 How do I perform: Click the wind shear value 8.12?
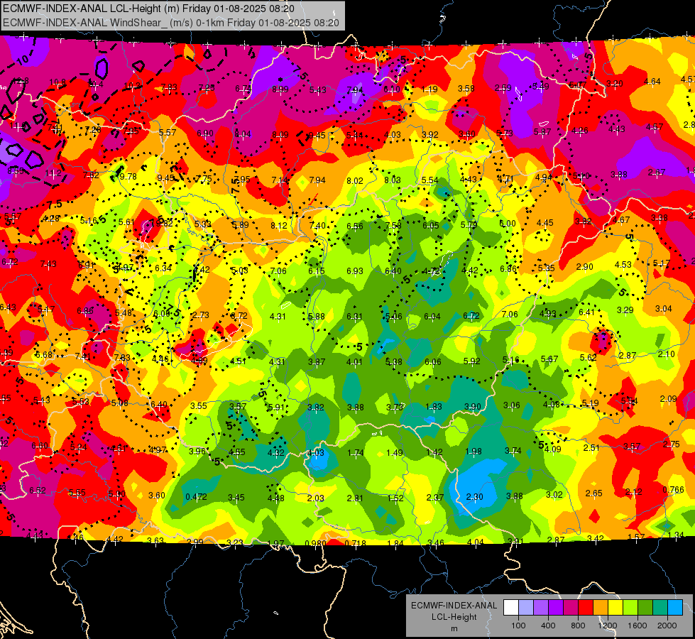[279, 225]
